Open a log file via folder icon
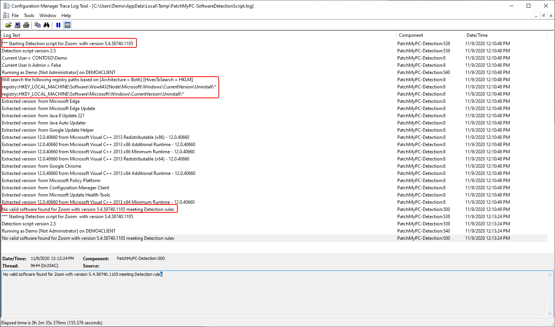Image resolution: width=555 pixels, height=327 pixels. tap(8, 25)
